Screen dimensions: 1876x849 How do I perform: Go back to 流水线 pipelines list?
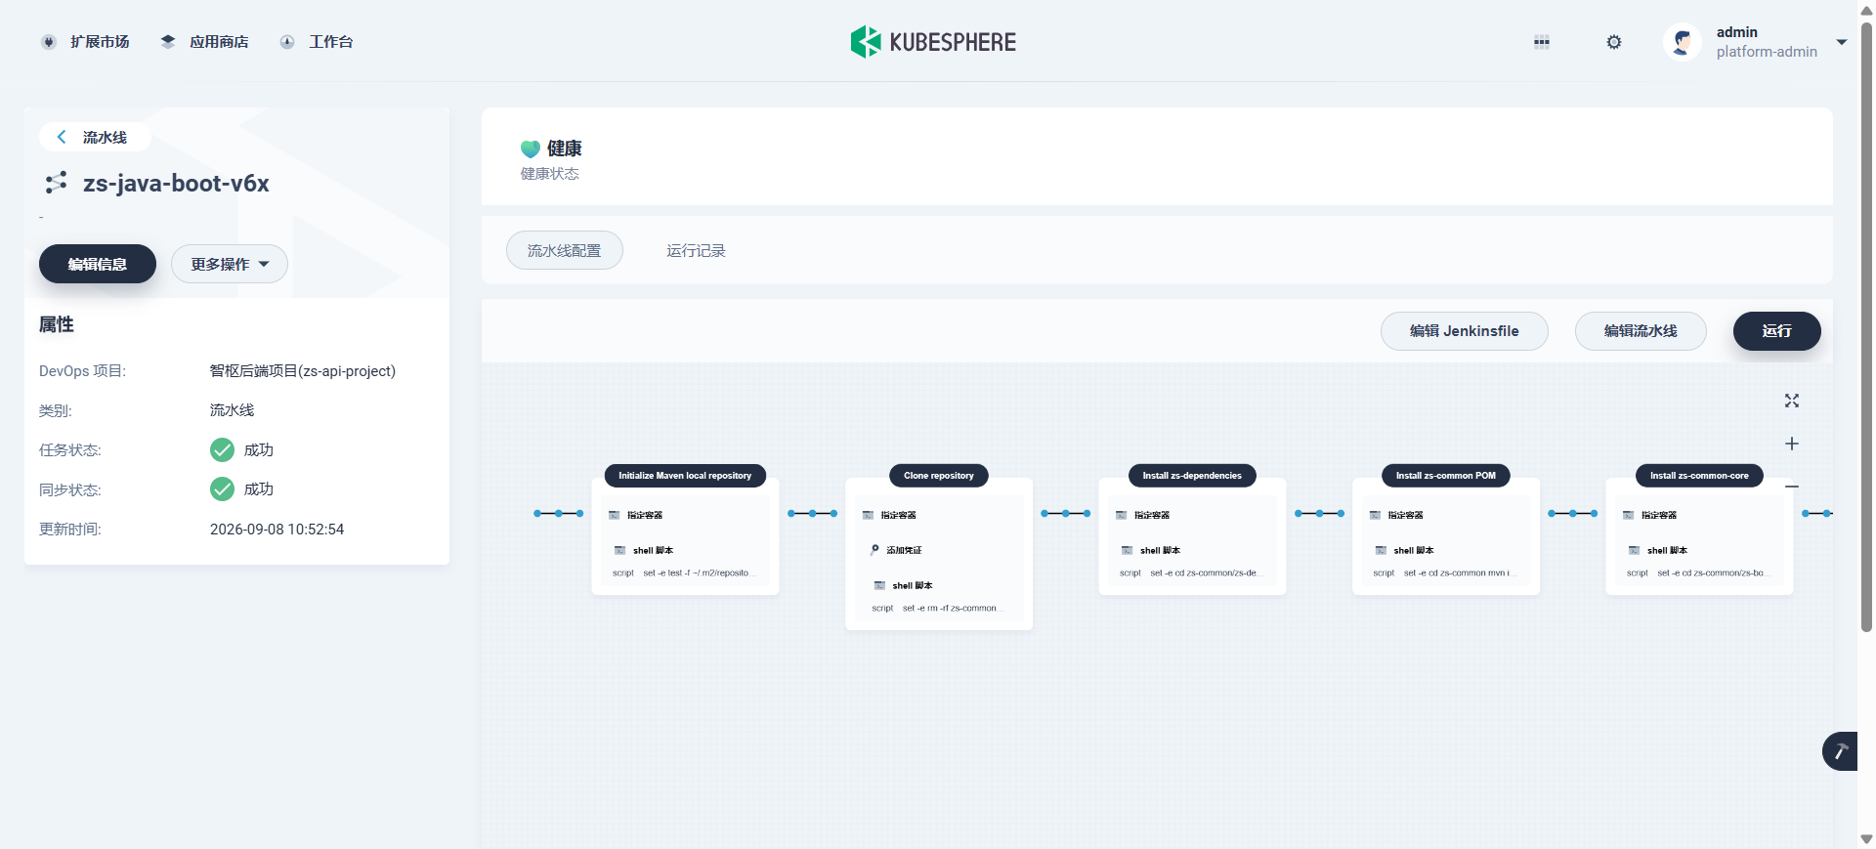(95, 137)
